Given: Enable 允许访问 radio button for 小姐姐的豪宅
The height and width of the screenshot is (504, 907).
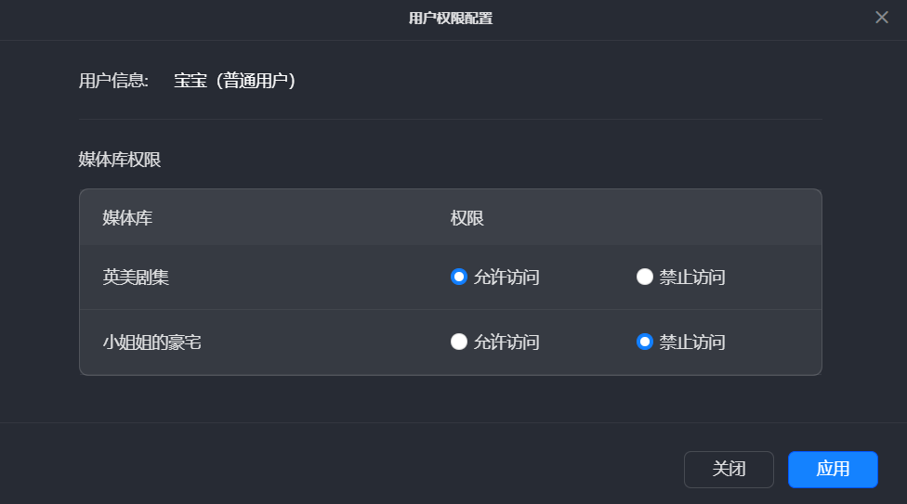Looking at the screenshot, I should (458, 342).
